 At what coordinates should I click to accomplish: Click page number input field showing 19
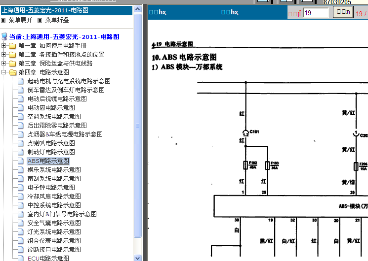click(x=316, y=13)
